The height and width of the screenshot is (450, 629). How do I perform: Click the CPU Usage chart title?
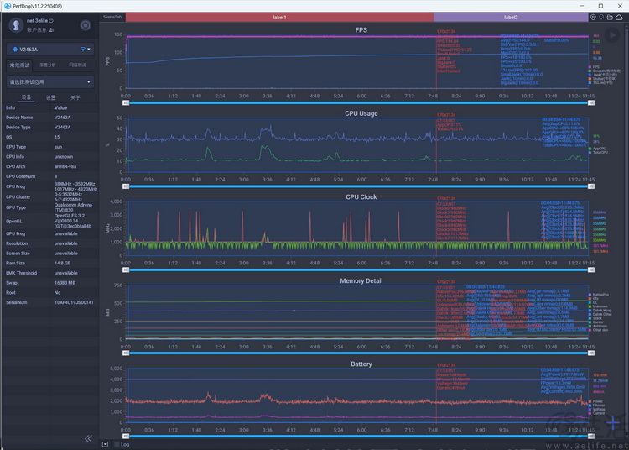pos(361,113)
